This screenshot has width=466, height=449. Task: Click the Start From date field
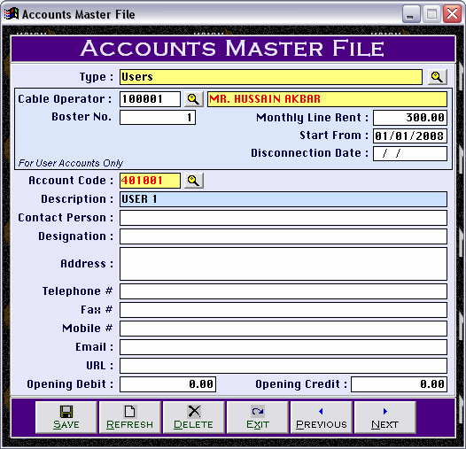tap(410, 135)
